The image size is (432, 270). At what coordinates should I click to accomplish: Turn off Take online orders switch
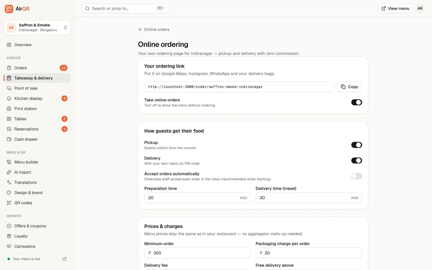356,102
